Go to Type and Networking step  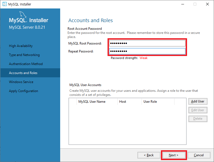(x=24, y=55)
